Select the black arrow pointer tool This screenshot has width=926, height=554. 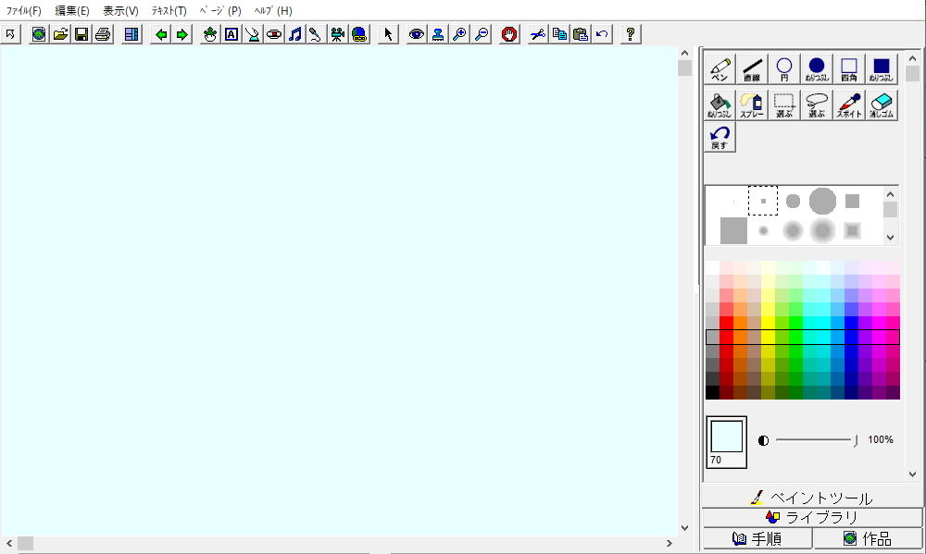pyautogui.click(x=388, y=34)
